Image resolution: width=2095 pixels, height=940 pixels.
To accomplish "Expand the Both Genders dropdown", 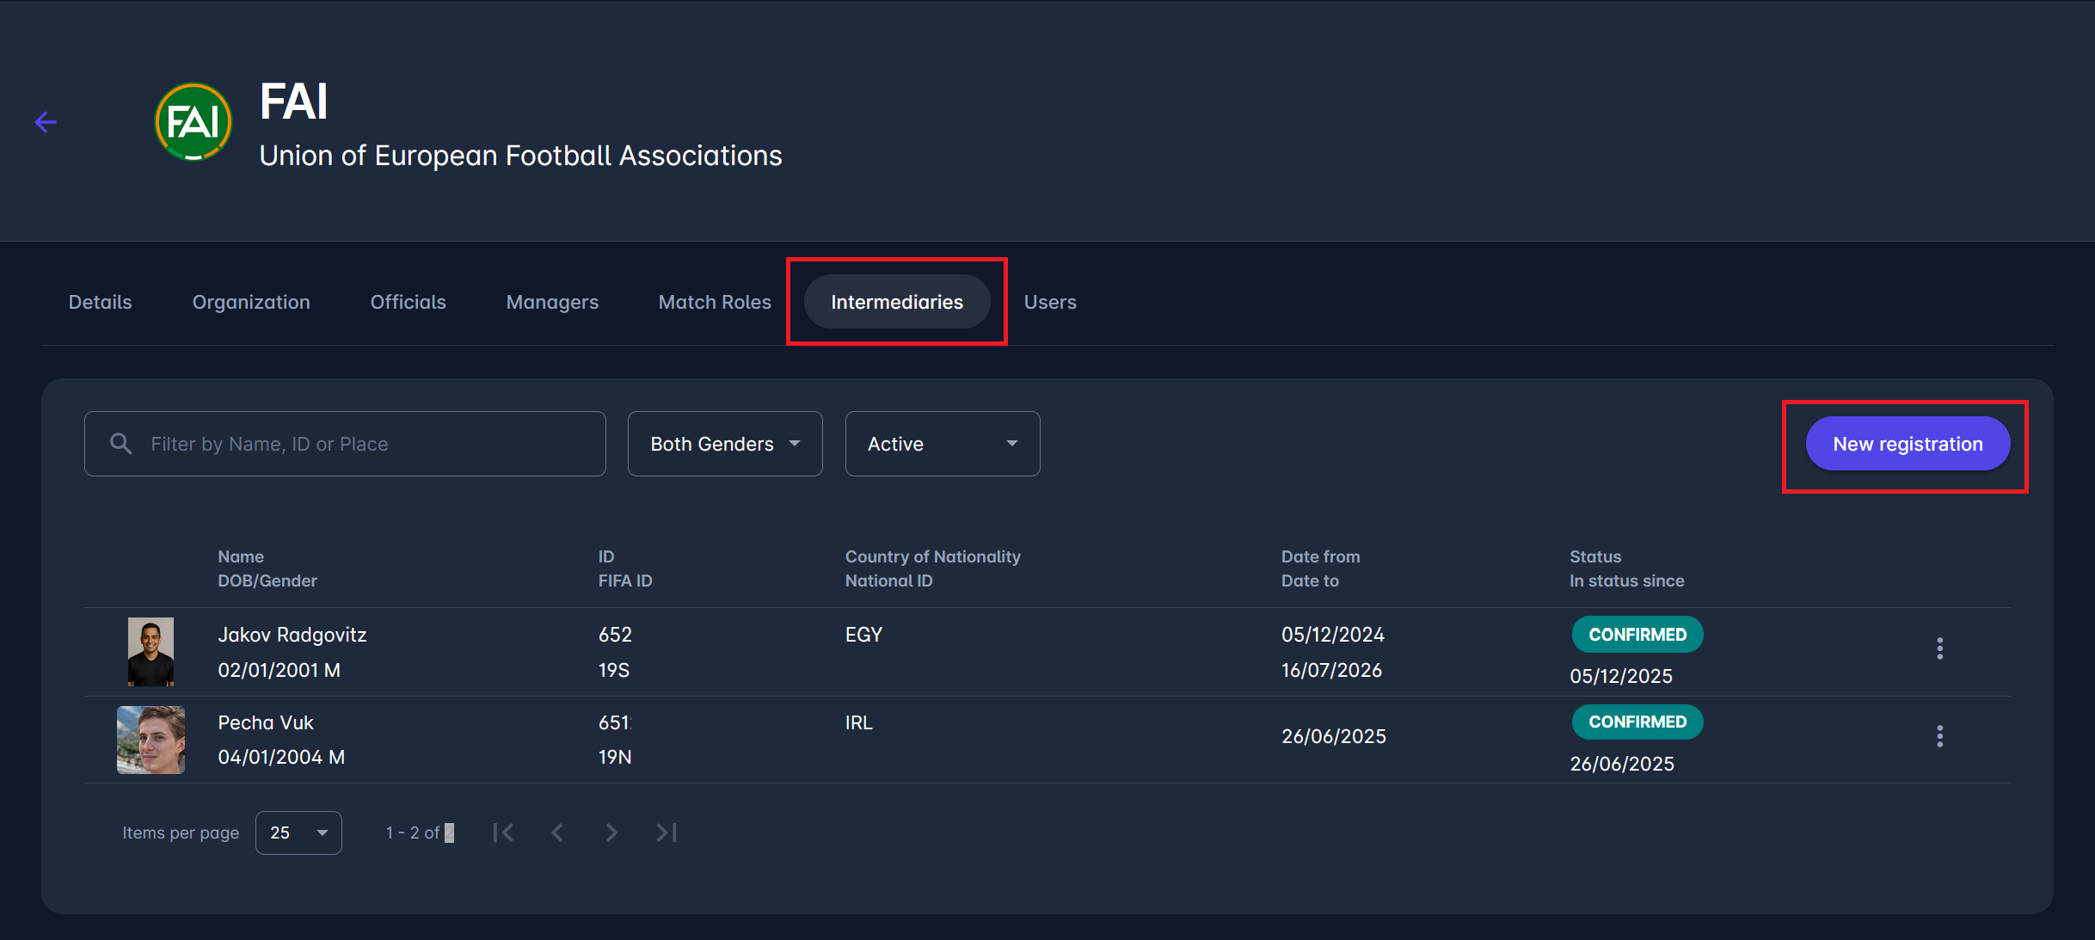I will [725, 444].
